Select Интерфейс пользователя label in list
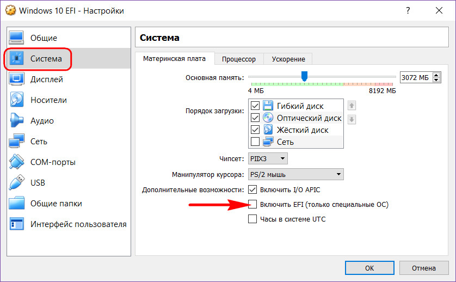Viewport: 456px width, 282px height. 78,224
